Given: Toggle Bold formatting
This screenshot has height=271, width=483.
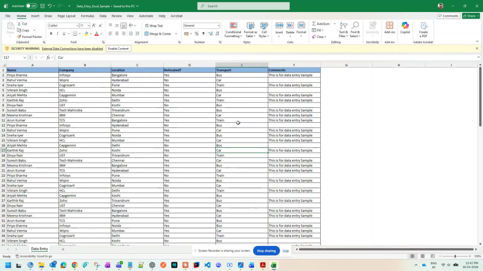Looking at the screenshot, I should click(x=51, y=34).
